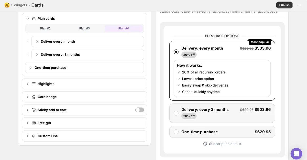Select Delivery: every month radio button
Viewport: 307px width, 160px height.
coord(176,52)
